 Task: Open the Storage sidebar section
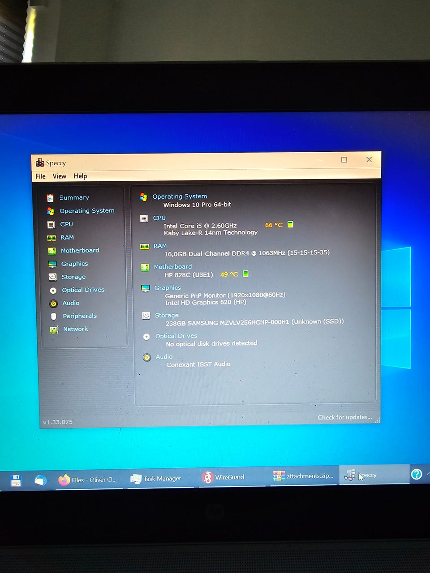[x=73, y=277]
